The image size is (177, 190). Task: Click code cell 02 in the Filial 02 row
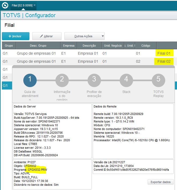click(x=138, y=61)
